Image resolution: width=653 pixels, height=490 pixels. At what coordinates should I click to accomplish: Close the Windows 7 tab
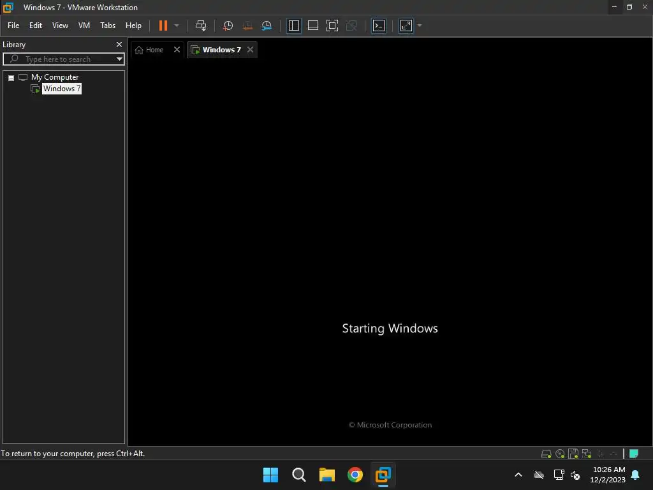(250, 50)
